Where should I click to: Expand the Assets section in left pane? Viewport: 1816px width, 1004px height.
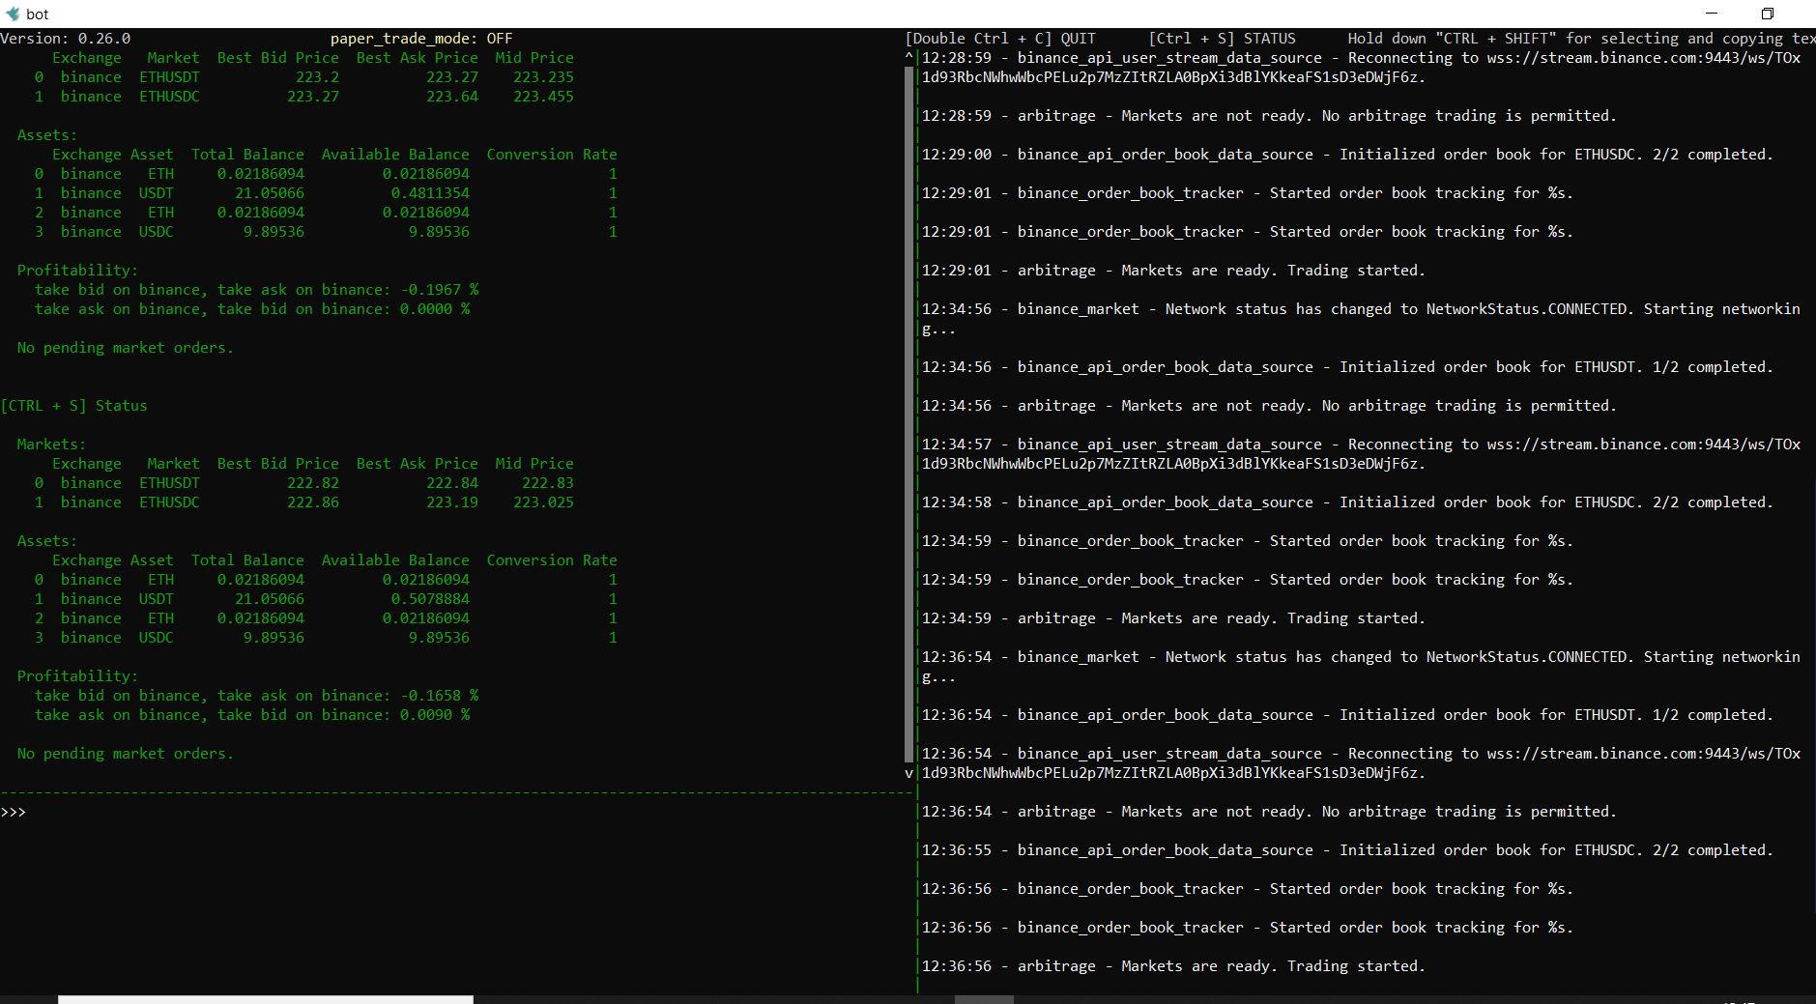point(45,540)
